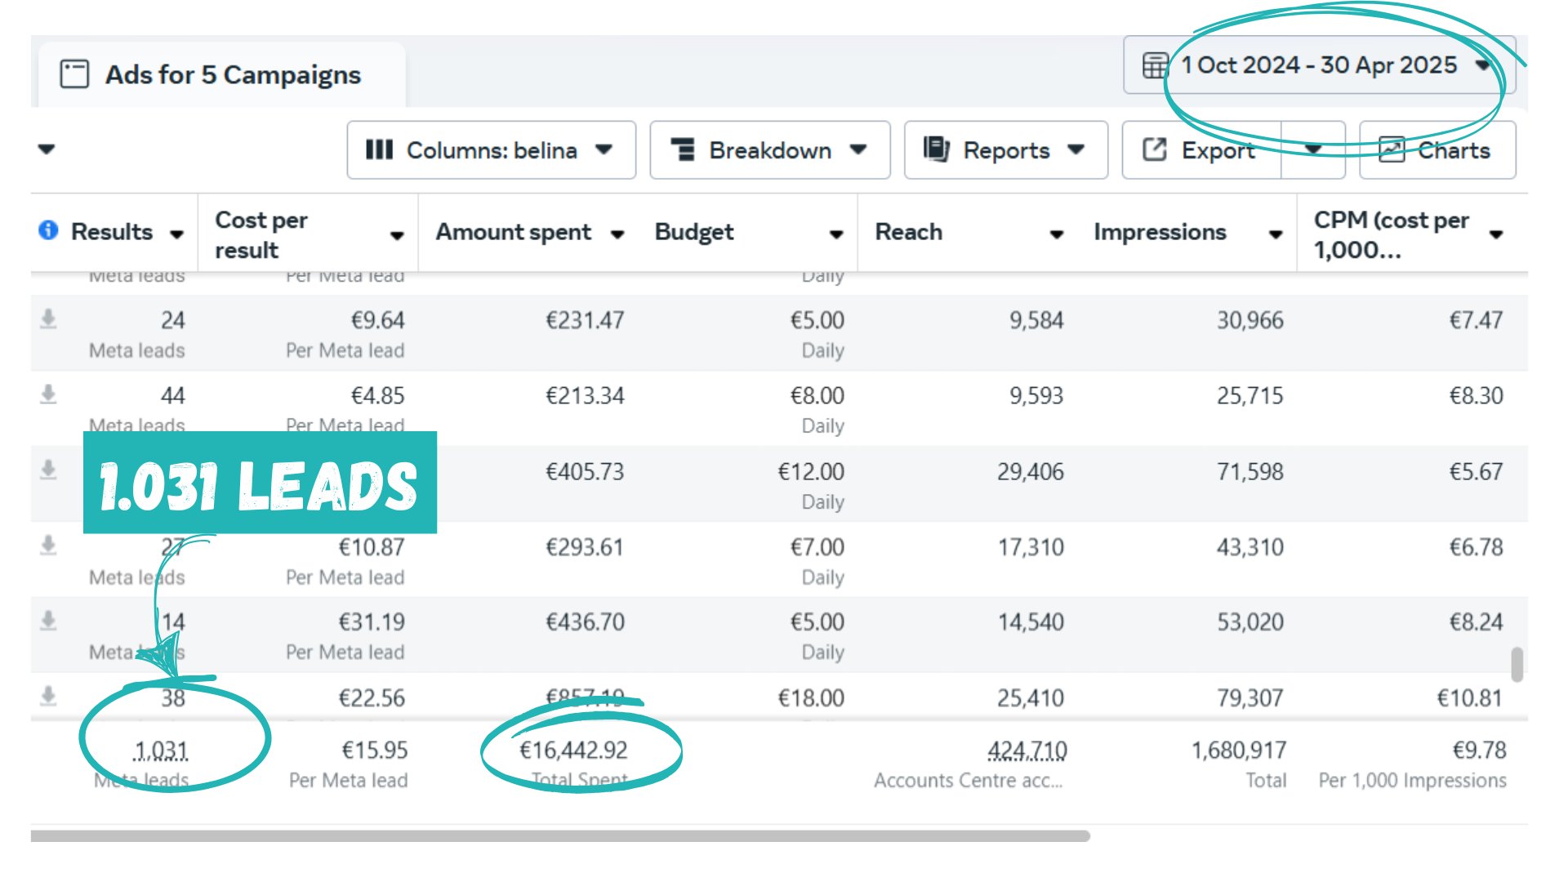Click download icon on the €405.73 row
1568x882 pixels.
pyautogui.click(x=48, y=470)
